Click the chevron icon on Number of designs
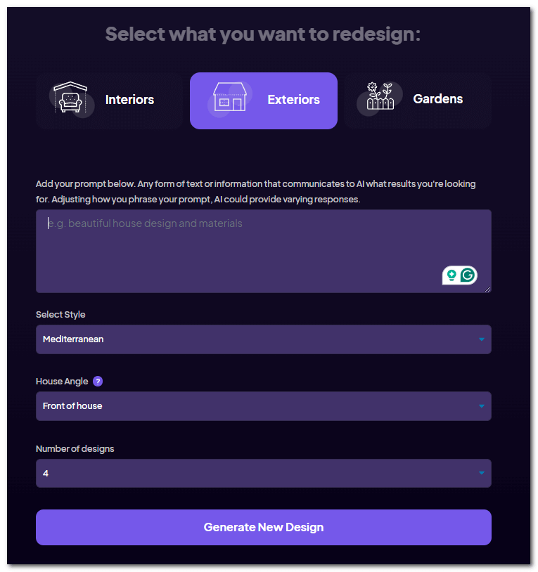Screen dimensions: 538x572 click(482, 473)
